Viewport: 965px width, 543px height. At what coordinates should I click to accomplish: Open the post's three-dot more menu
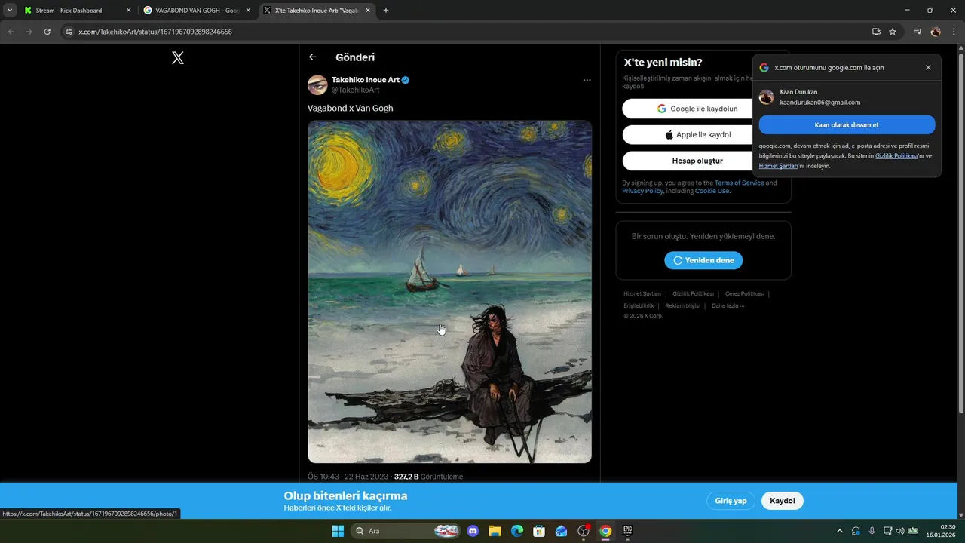(587, 80)
